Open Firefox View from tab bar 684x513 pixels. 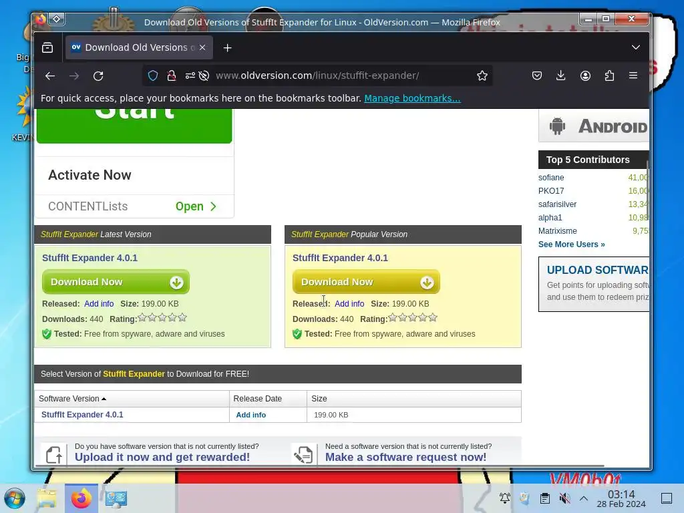pyautogui.click(x=47, y=47)
